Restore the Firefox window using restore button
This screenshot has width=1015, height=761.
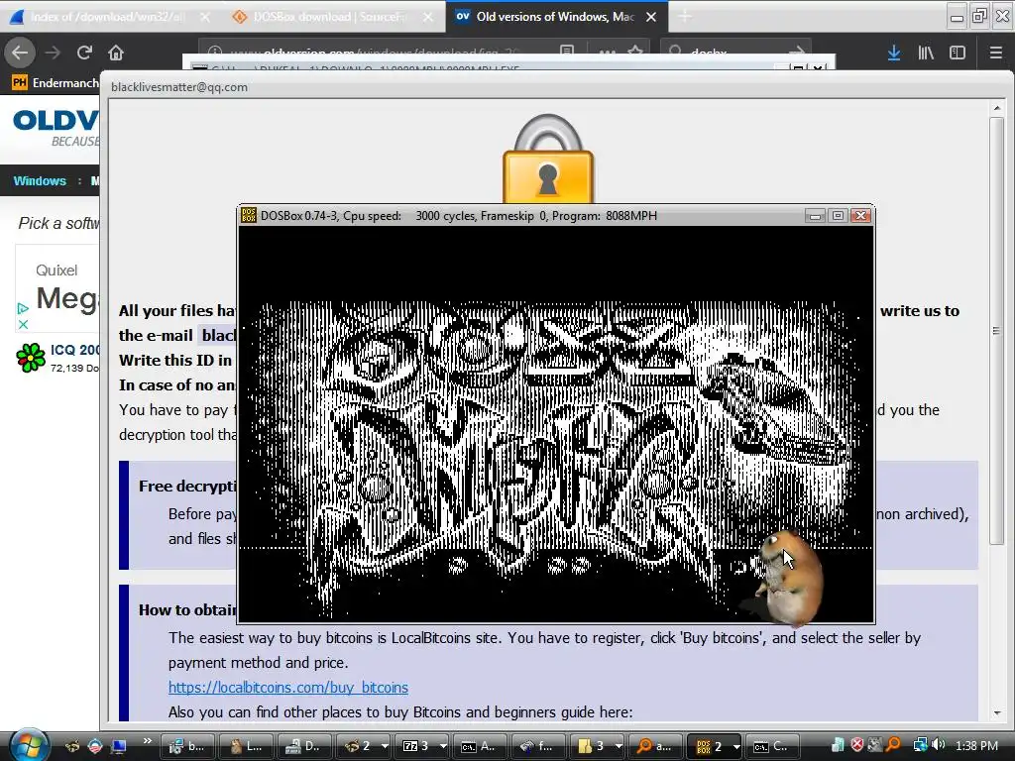click(x=980, y=16)
